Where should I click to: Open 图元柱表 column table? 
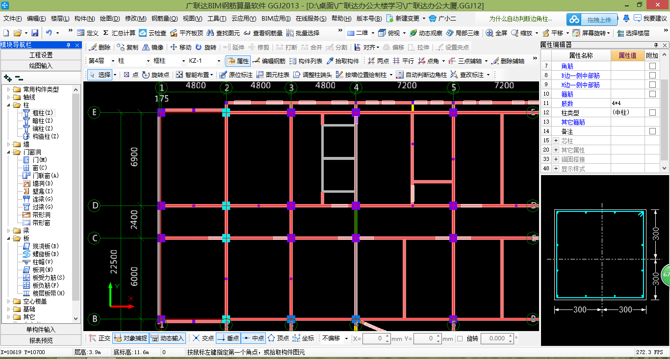(x=273, y=75)
